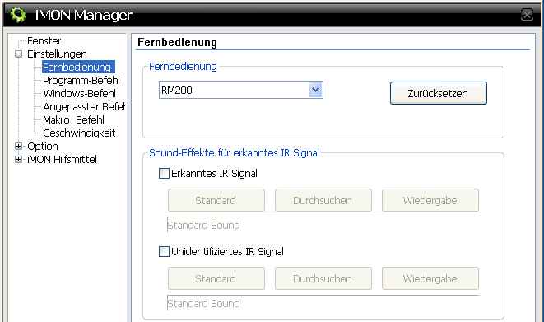Click the Zurücksetzen button

pos(439,93)
